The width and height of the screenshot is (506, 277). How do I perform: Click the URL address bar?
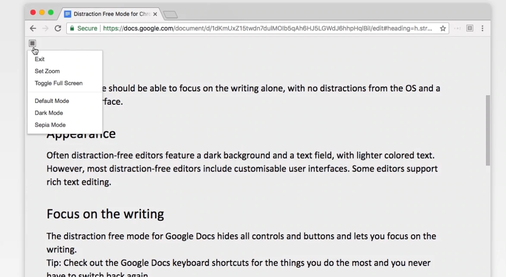coord(267,28)
